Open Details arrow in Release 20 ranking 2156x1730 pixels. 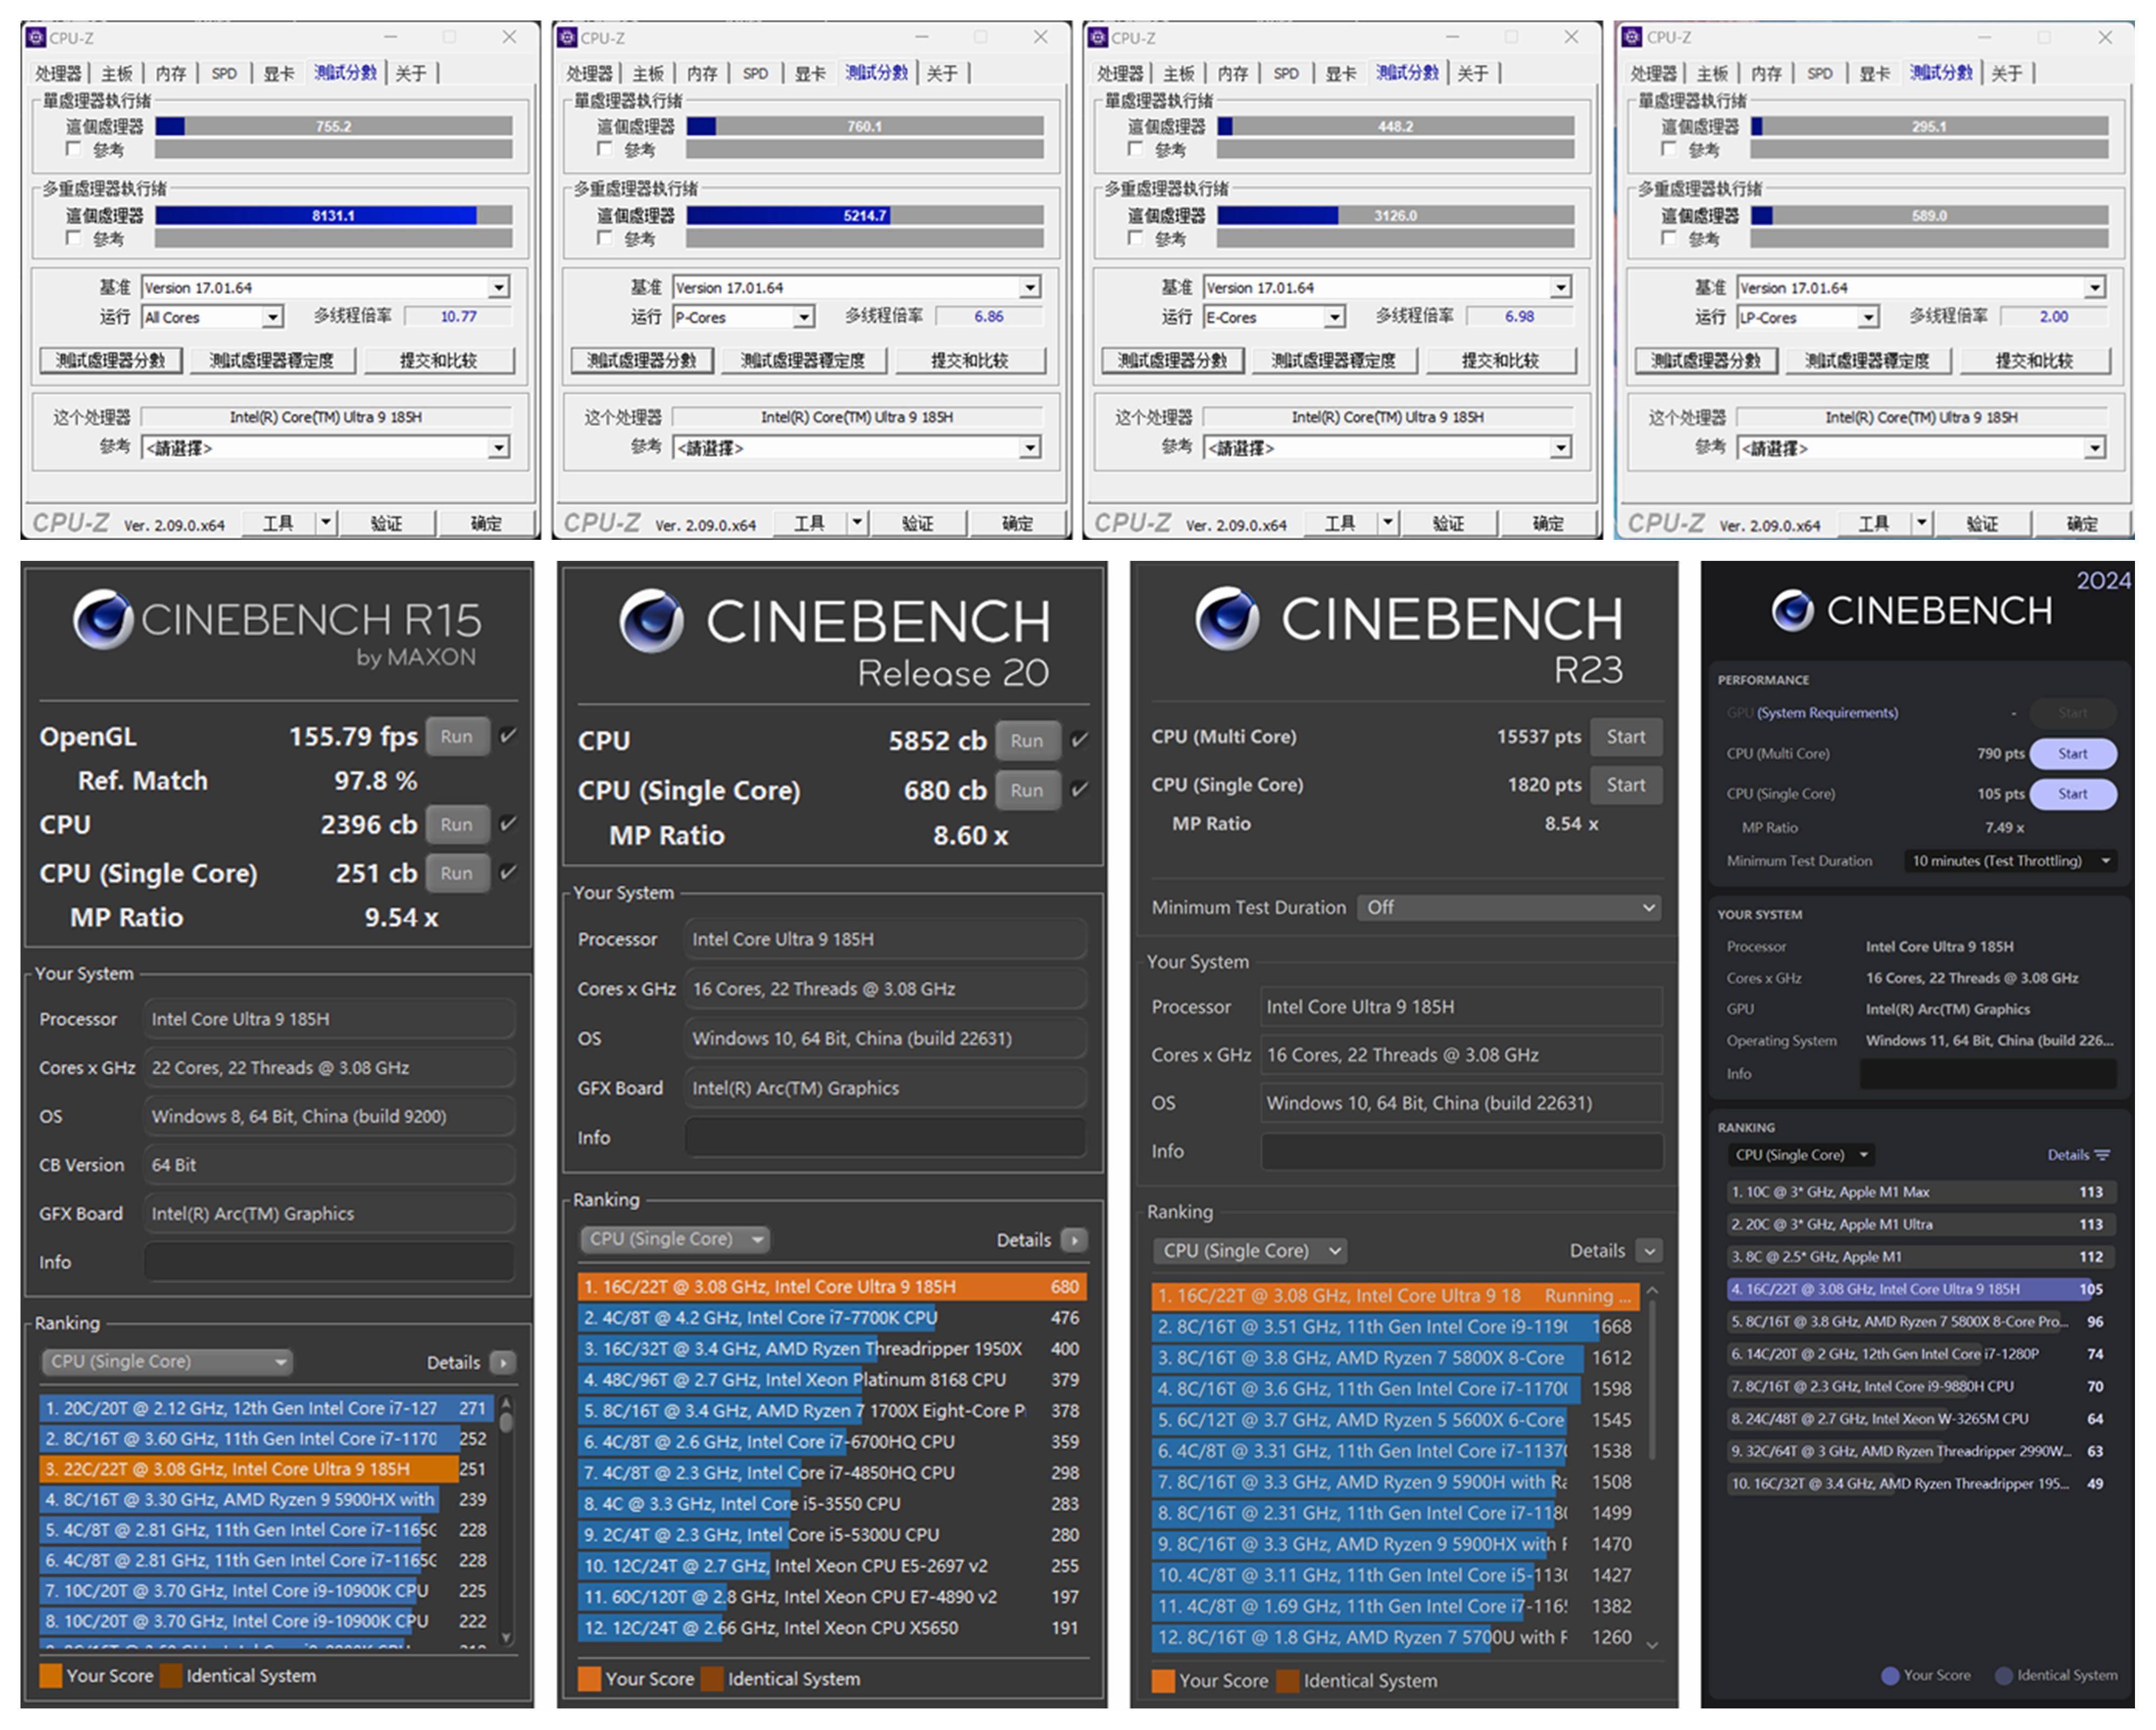1074,1240
